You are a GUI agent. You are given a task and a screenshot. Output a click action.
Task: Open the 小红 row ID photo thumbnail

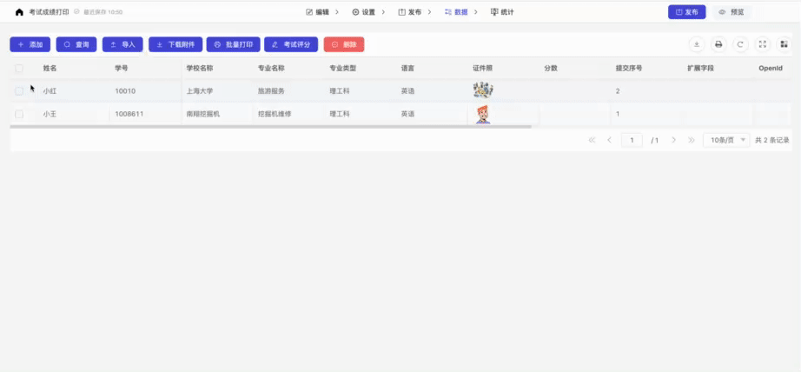click(483, 90)
